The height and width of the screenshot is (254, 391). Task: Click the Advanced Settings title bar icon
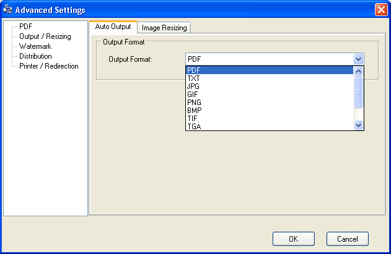[8, 10]
